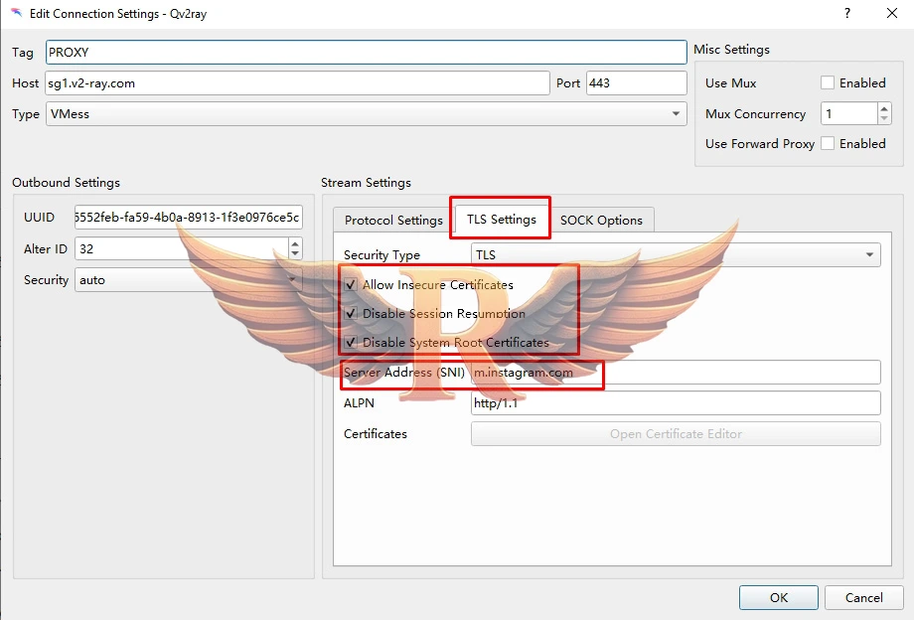Click the Server Address (SNI) field

coord(676,373)
